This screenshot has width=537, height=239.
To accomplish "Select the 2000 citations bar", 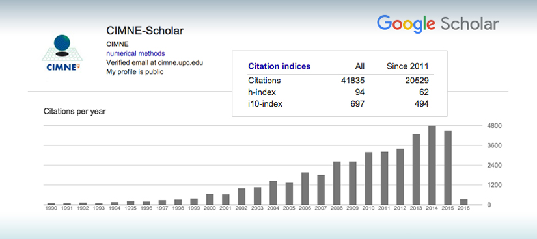I will click(210, 199).
